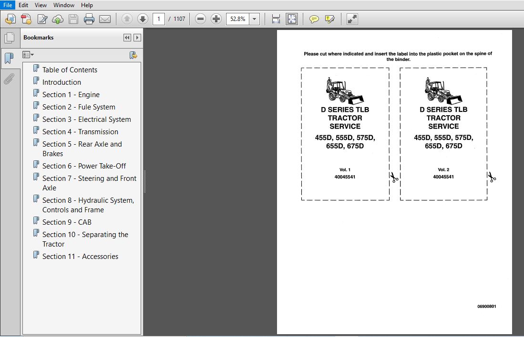Select Section 11 - Accessories bookmark
The width and height of the screenshot is (524, 337).
coord(80,256)
